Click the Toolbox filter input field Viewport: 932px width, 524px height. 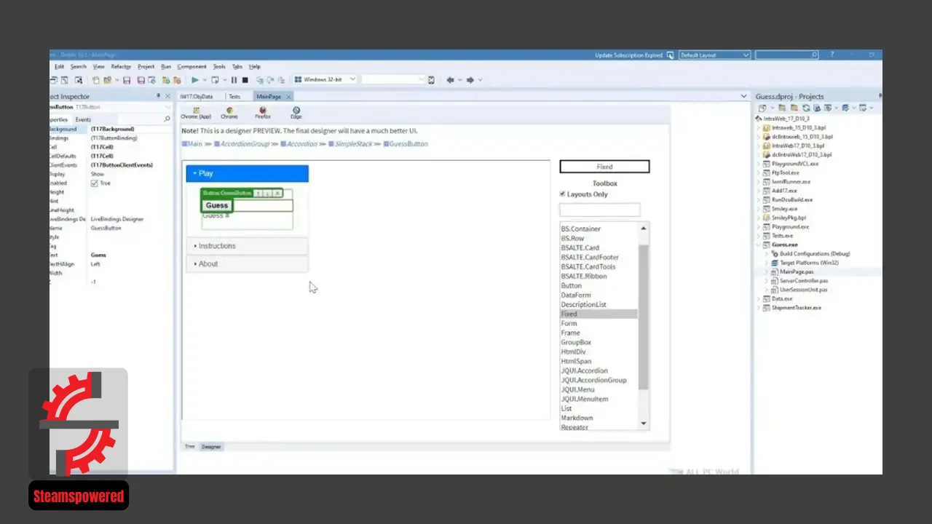[x=599, y=210]
